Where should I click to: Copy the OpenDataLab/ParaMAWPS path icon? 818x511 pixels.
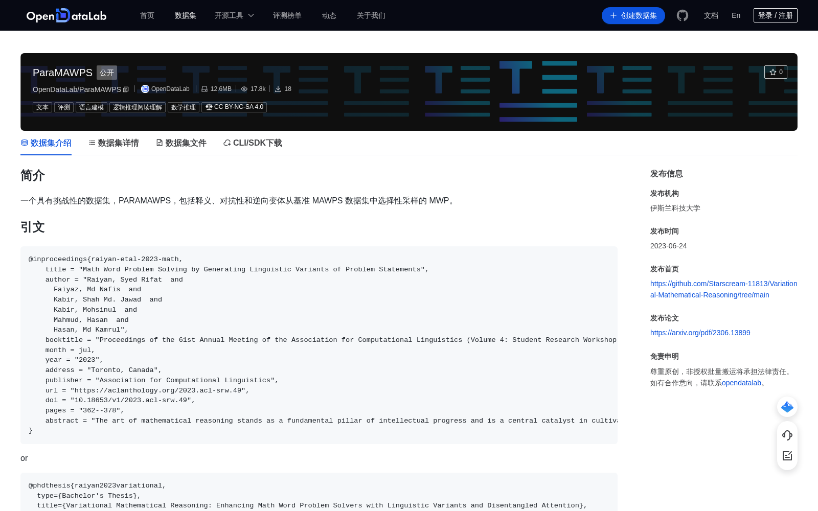tap(126, 89)
